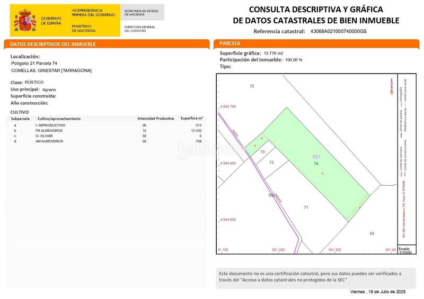Click parcel 74 on the map
Screen dimensions: 424x299
click(x=316, y=164)
